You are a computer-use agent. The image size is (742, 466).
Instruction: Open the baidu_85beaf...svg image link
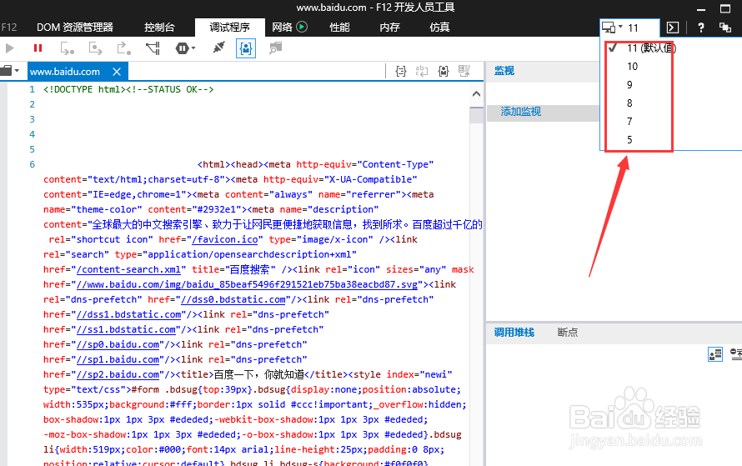coord(247,284)
